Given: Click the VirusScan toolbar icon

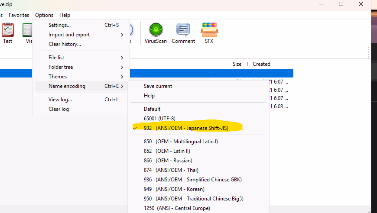Looking at the screenshot, I should (156, 33).
